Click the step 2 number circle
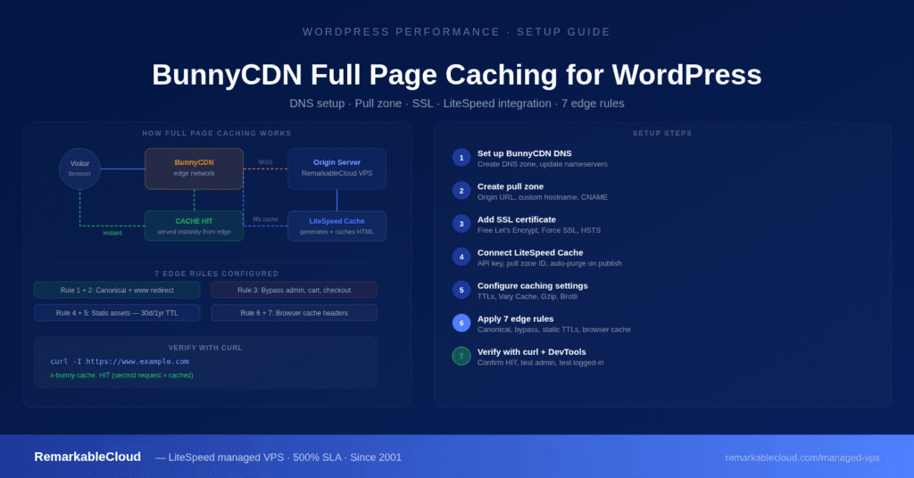914x478 pixels. (461, 191)
